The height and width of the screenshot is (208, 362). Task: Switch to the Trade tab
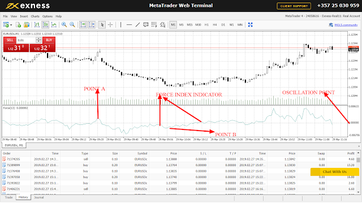pyautogui.click(x=9, y=197)
